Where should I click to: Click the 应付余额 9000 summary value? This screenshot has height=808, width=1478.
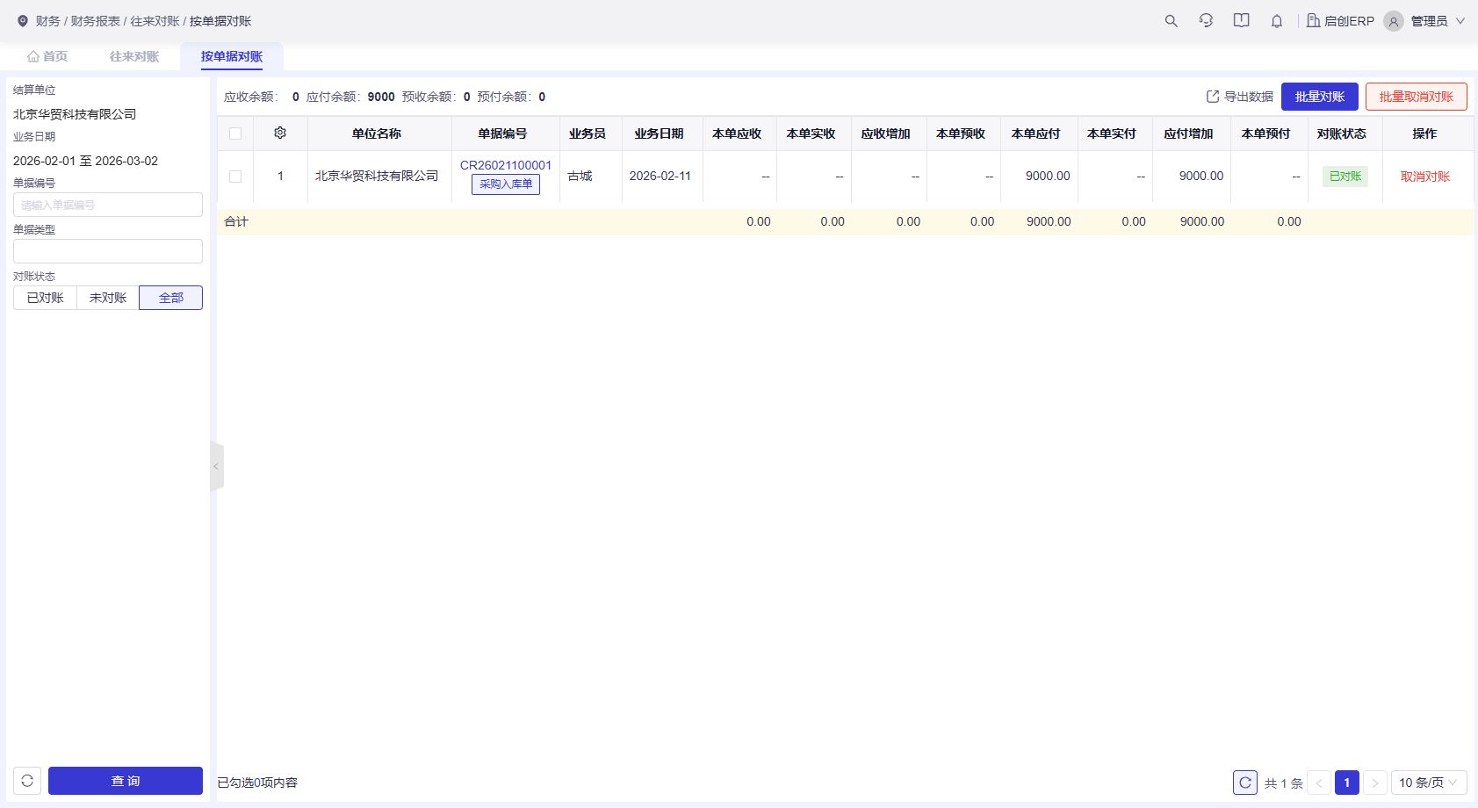[381, 97]
